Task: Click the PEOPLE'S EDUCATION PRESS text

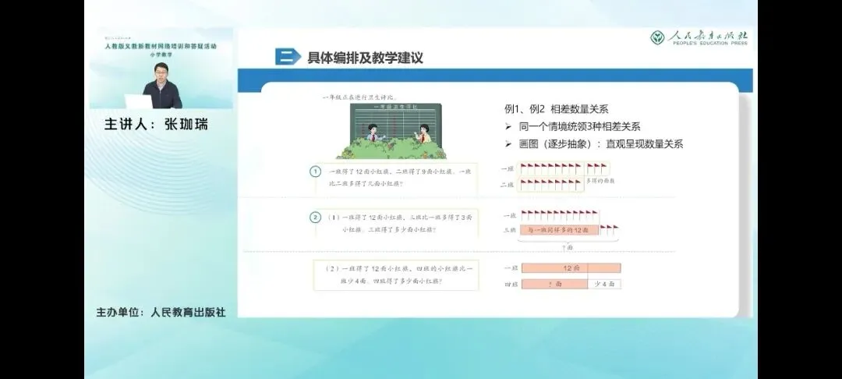Action: coord(709,43)
